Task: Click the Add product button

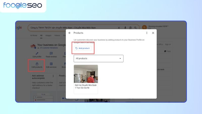Action: point(83,48)
